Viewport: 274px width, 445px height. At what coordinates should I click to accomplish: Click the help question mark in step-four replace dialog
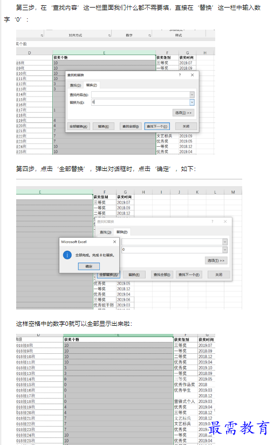(212, 221)
